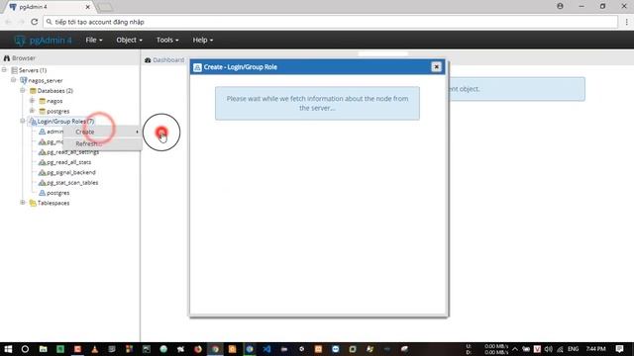
Task: Open the File menu dropdown
Action: (x=94, y=40)
